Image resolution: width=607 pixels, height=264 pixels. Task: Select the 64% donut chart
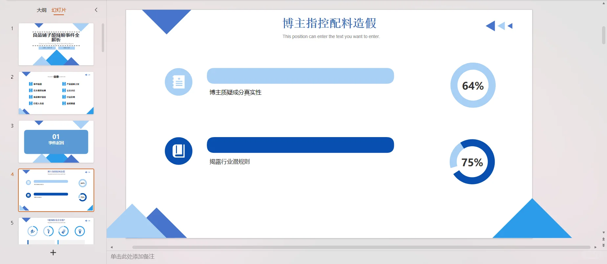click(x=473, y=85)
